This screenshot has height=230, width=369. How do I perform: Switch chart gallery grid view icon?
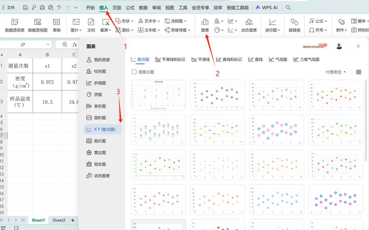click(359, 72)
